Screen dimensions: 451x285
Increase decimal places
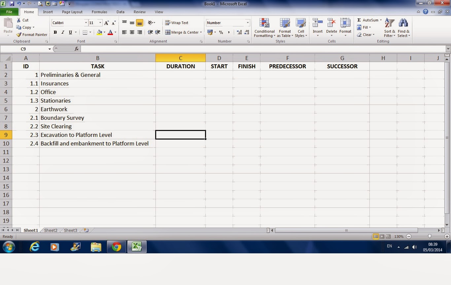click(239, 32)
